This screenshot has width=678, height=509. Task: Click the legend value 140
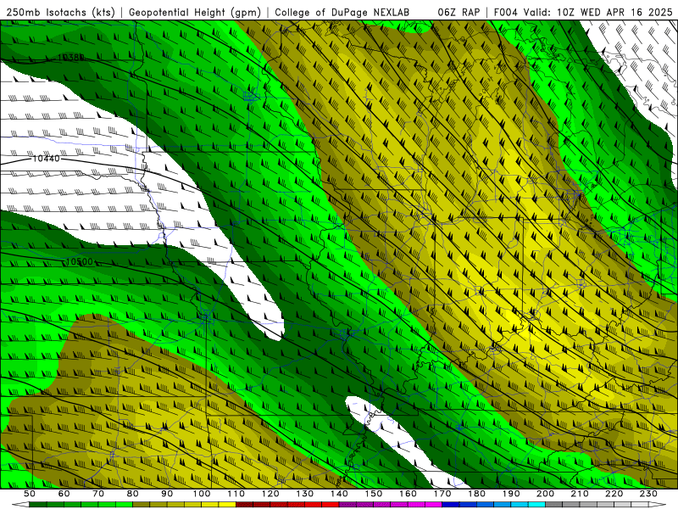pos(339,494)
